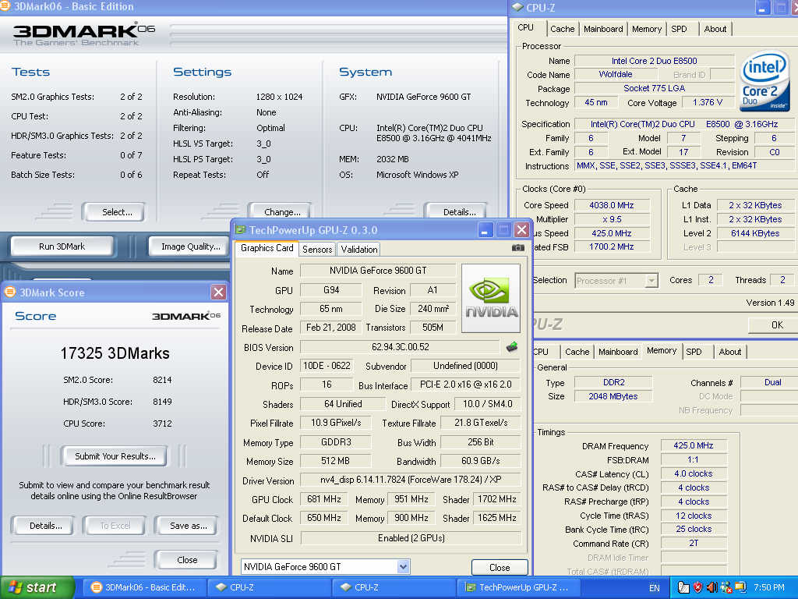Screen dimensions: 798x599
Task: Click the 17325 3DMarks score text
Action: pyautogui.click(x=115, y=353)
